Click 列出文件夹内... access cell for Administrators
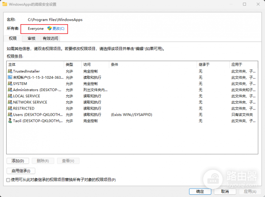Image resolution: width=265 pixels, height=197 pixels. [95, 90]
